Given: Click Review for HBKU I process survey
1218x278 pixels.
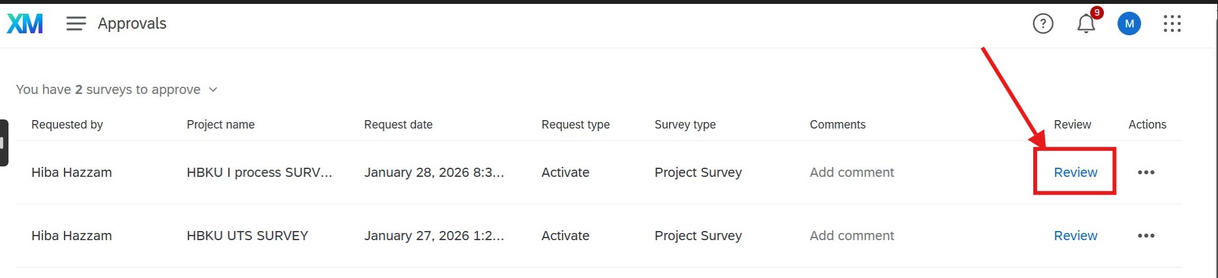Looking at the screenshot, I should point(1075,172).
